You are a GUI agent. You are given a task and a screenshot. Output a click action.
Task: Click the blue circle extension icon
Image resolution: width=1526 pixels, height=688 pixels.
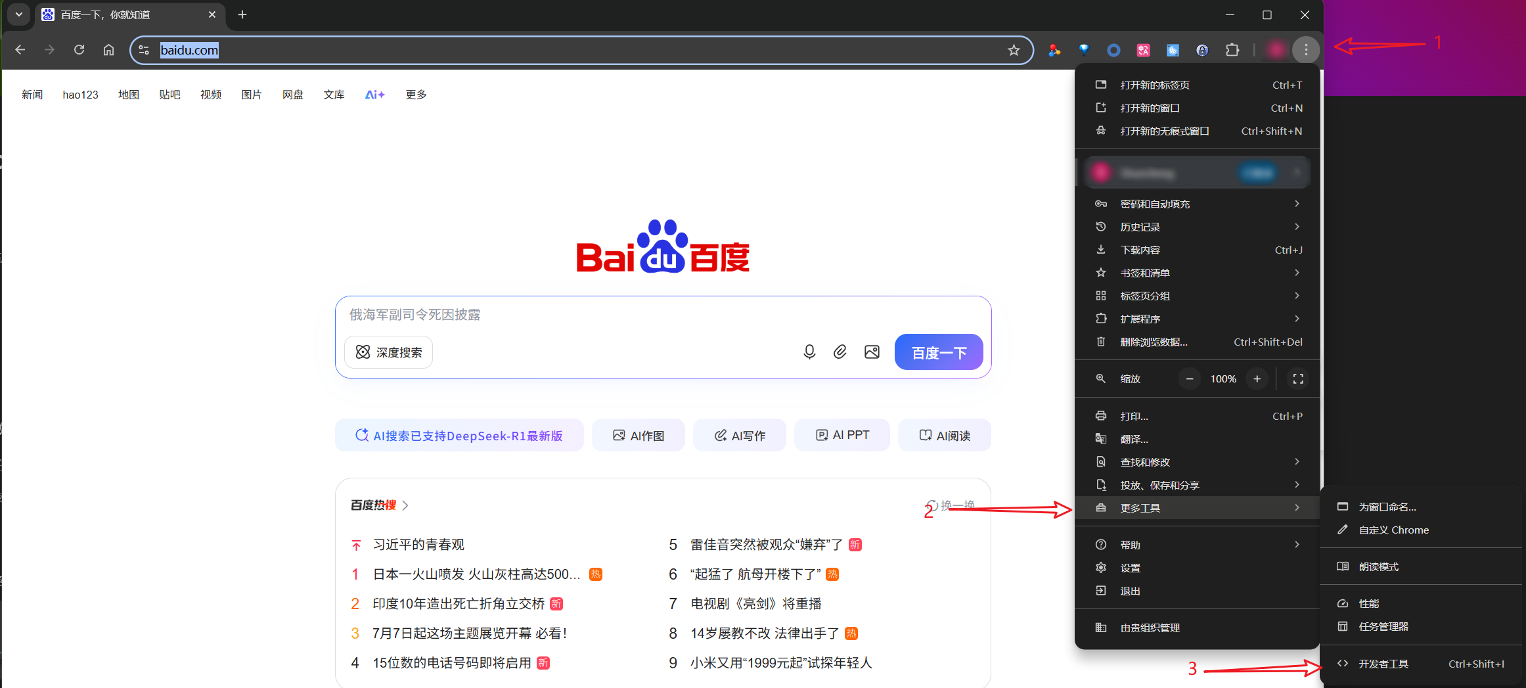point(1113,50)
